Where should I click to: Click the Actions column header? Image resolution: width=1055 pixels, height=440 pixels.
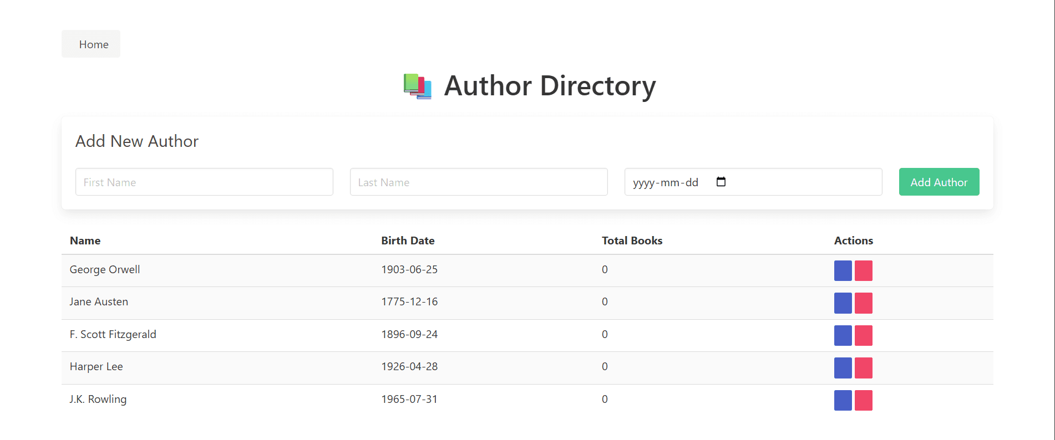(854, 241)
